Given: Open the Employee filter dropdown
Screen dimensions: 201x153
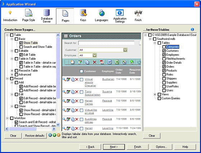Looking at the screenshot, I should pyautogui.click(x=94, y=55).
